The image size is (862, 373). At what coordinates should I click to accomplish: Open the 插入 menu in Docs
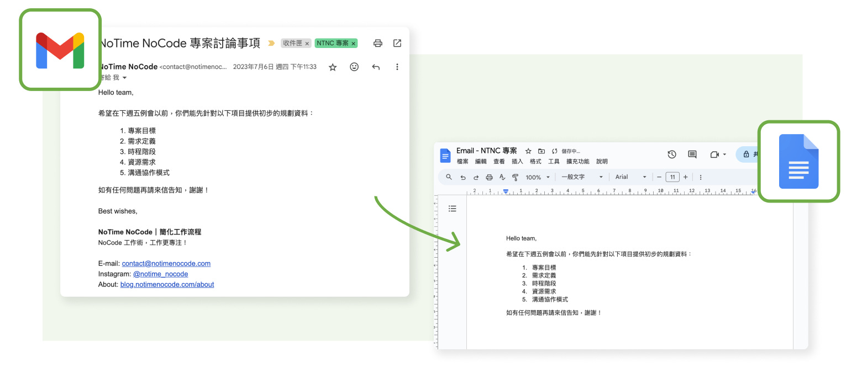tap(517, 162)
